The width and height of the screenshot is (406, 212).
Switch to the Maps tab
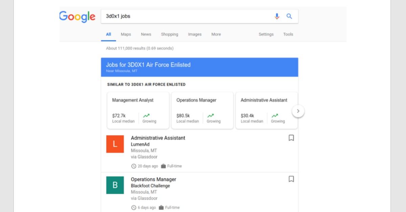(x=126, y=34)
